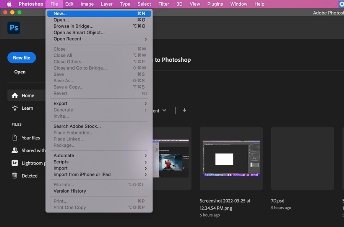The image size is (344, 227).
Task: Select New... from the File menu
Action: (61, 13)
